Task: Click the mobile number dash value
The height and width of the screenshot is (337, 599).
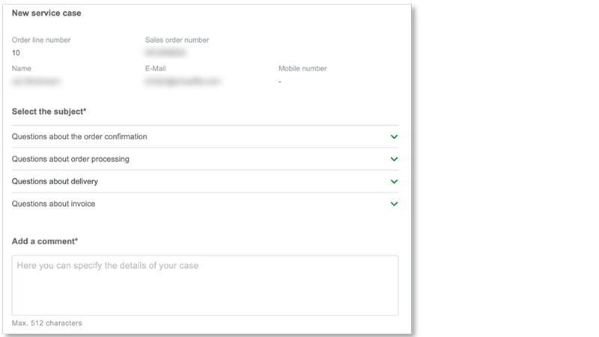Action: pos(279,81)
